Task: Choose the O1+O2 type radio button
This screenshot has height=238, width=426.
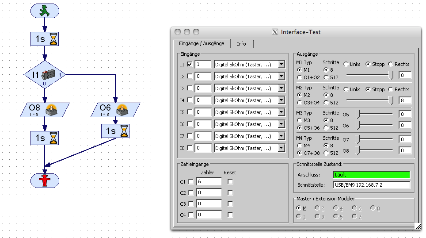Action: point(300,77)
